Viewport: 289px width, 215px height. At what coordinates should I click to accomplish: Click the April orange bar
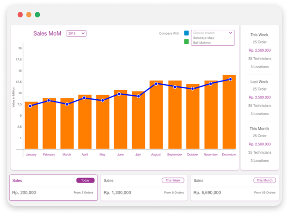85,124
